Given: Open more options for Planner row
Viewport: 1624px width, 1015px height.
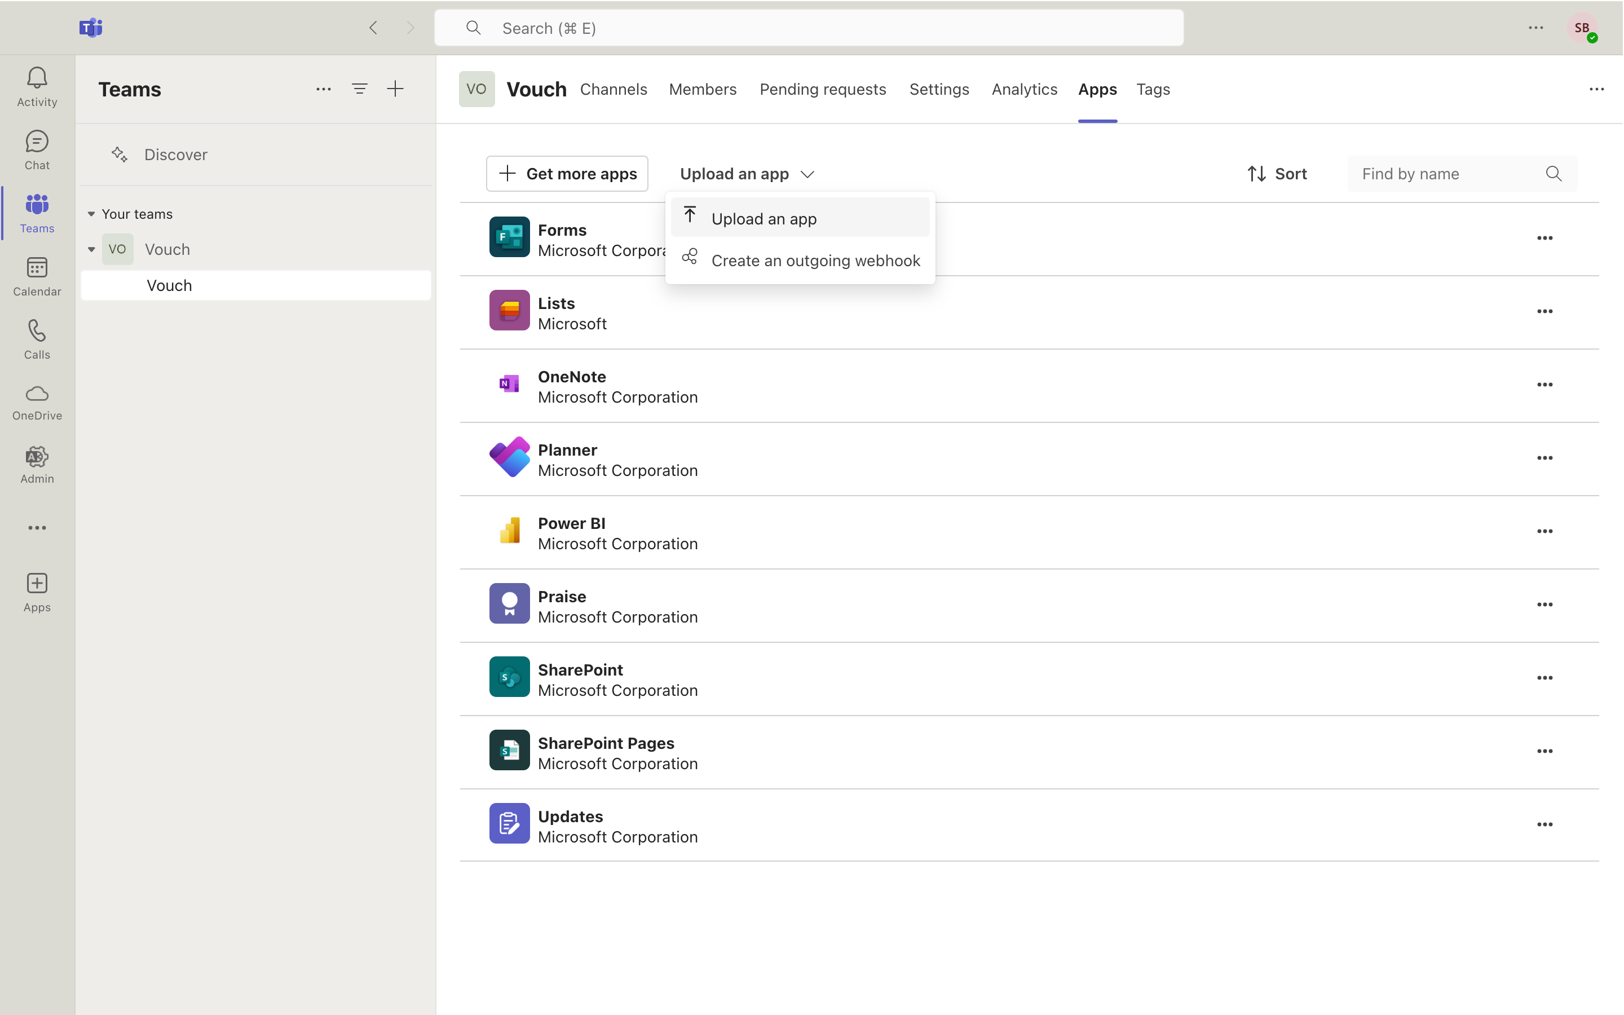Looking at the screenshot, I should click(1545, 457).
